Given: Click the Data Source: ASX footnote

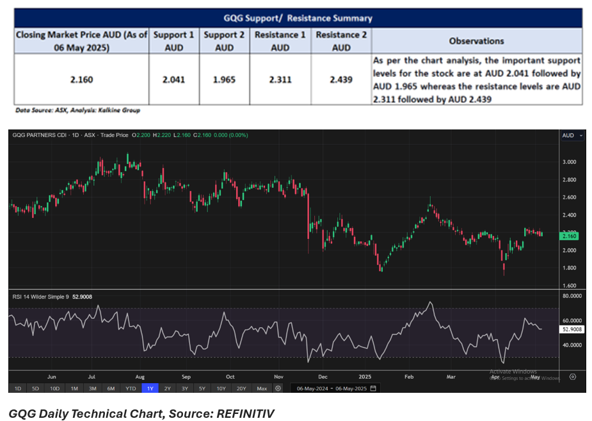Looking at the screenshot, I should pyautogui.click(x=77, y=110).
